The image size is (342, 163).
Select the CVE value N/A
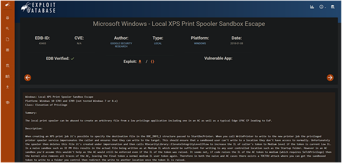coord(79,43)
